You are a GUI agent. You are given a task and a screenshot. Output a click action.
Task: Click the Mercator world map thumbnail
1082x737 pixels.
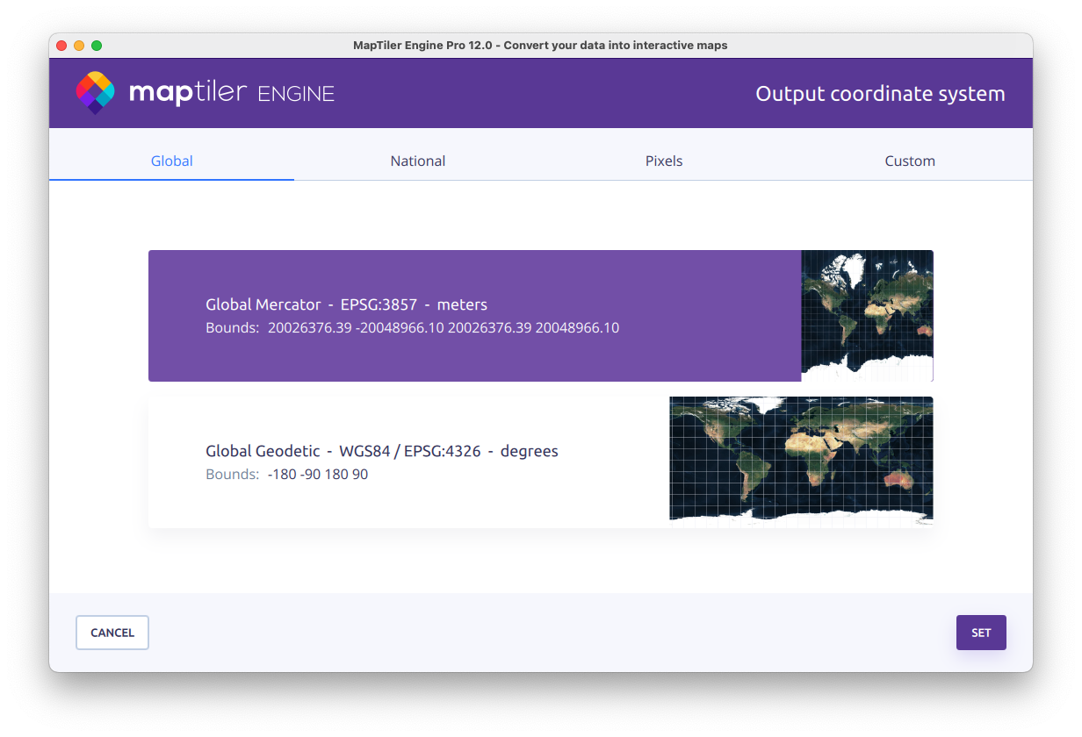pos(867,316)
